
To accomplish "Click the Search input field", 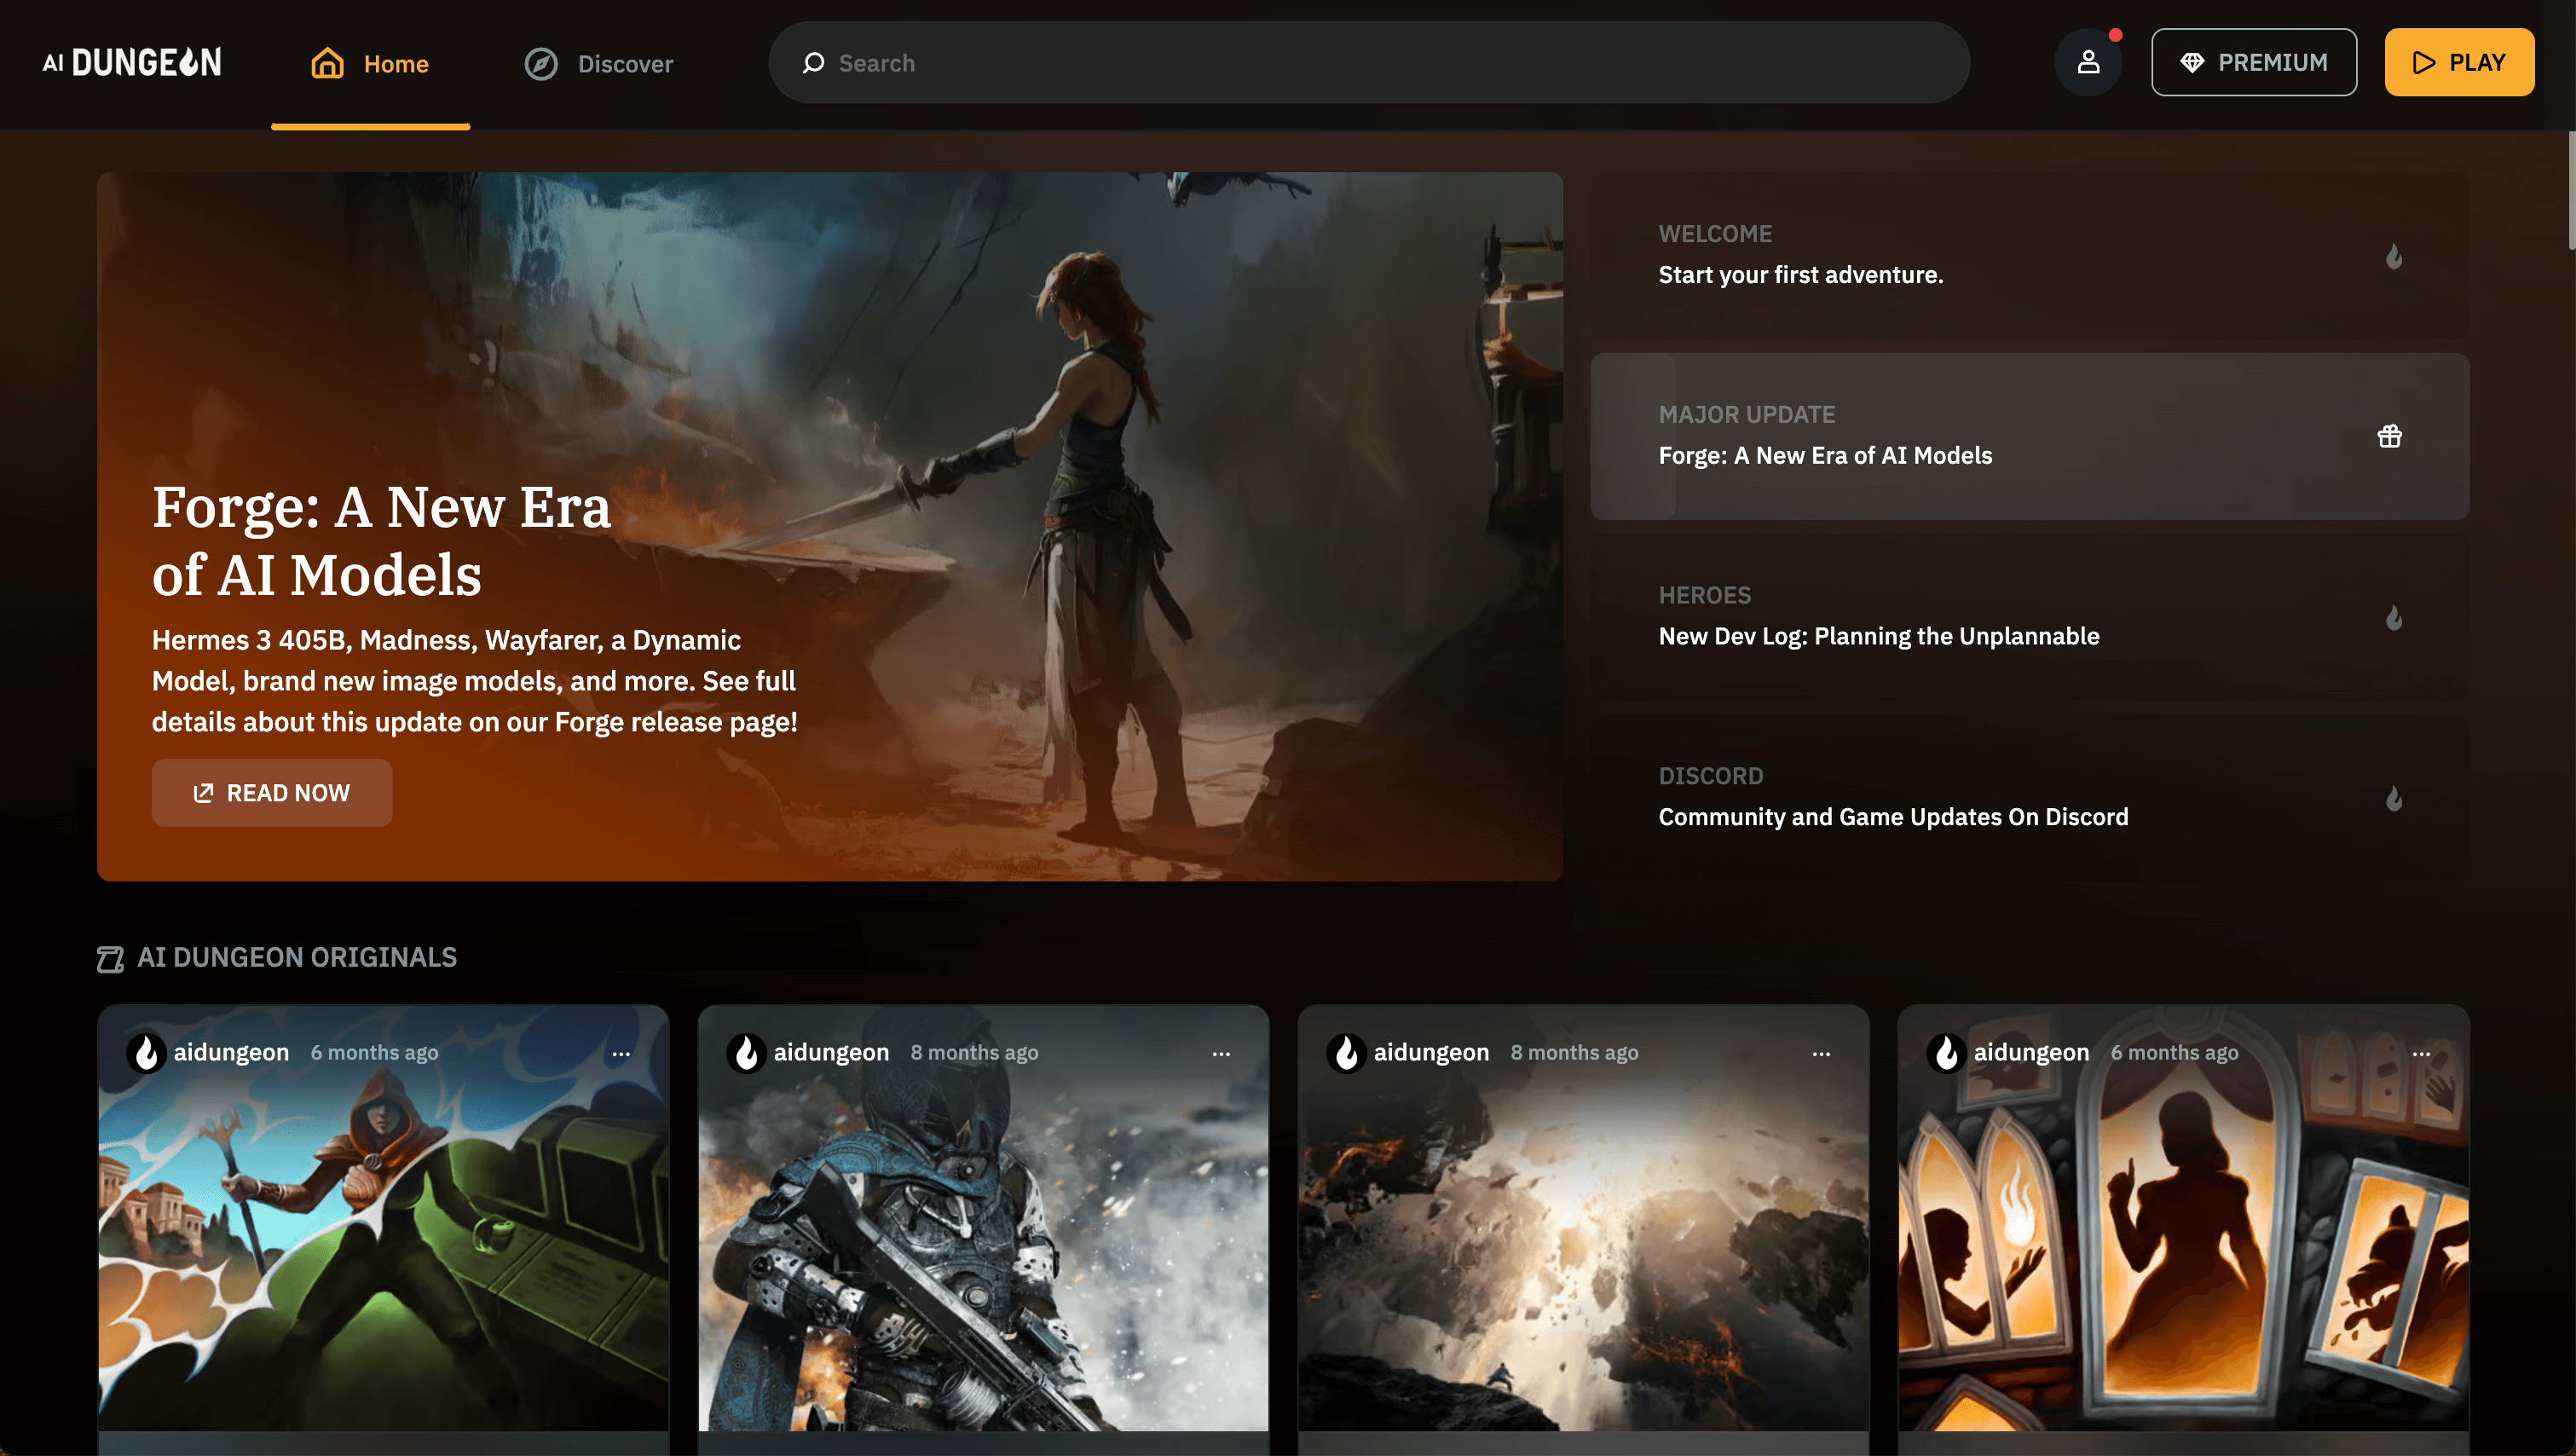I will (x=1369, y=63).
